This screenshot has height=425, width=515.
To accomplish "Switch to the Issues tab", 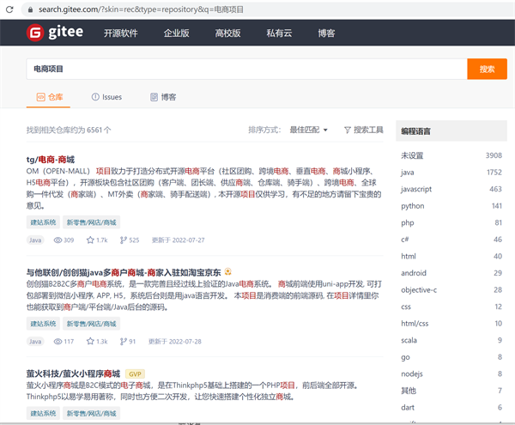I will [106, 97].
